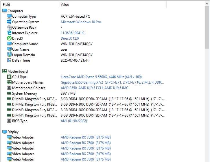Image resolution: width=210 pixels, height=162 pixels.
Task: Click the Computer Name row icon
Action: (9, 44)
